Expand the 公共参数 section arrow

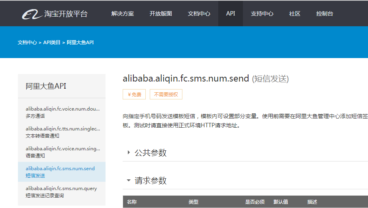[x=129, y=152]
